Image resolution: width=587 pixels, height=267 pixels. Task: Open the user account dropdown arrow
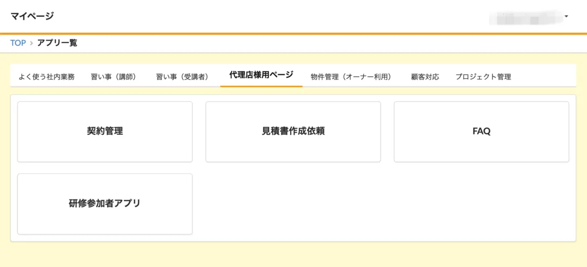click(x=566, y=16)
